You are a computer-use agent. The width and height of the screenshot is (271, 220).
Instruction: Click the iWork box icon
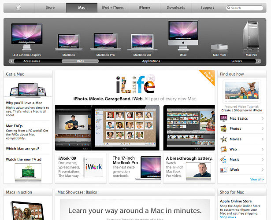pos(93,167)
